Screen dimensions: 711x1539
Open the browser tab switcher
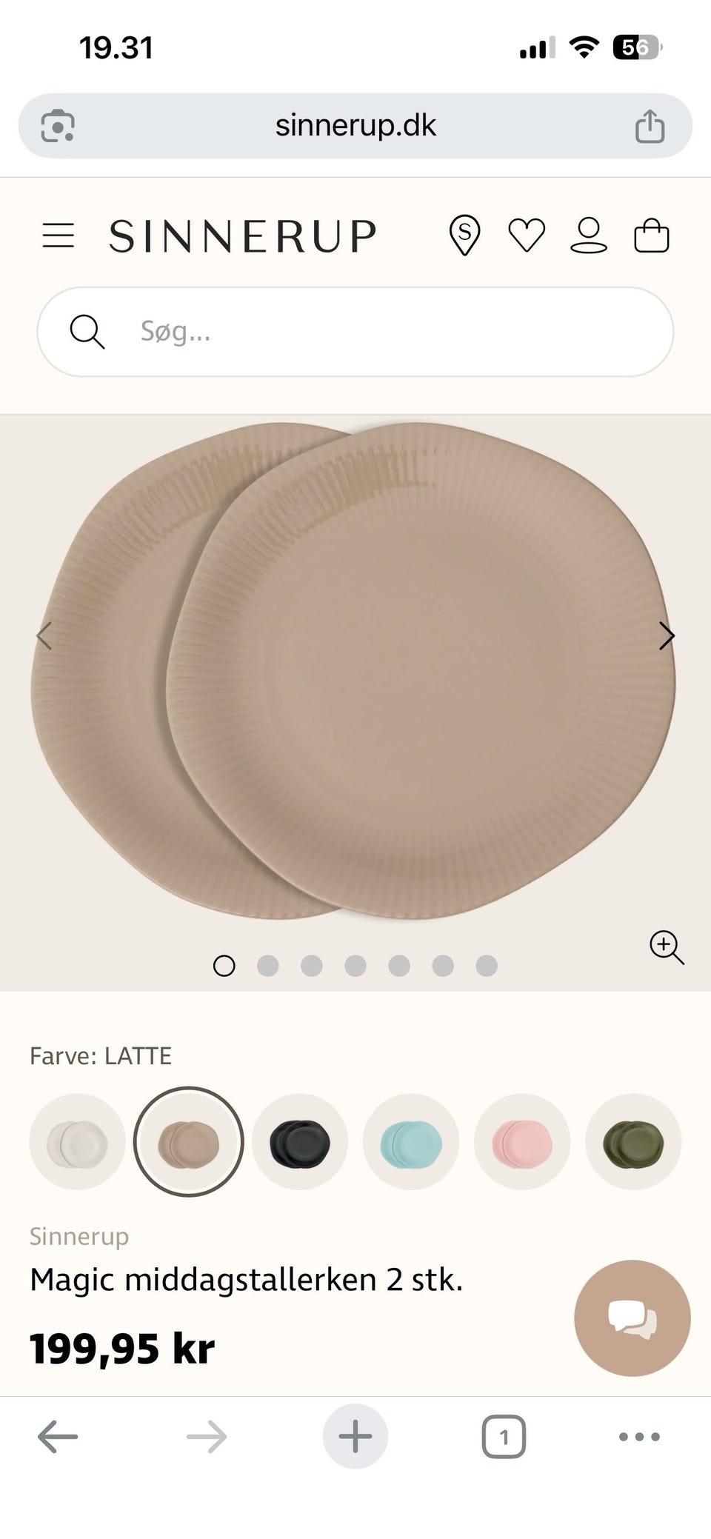point(504,1437)
